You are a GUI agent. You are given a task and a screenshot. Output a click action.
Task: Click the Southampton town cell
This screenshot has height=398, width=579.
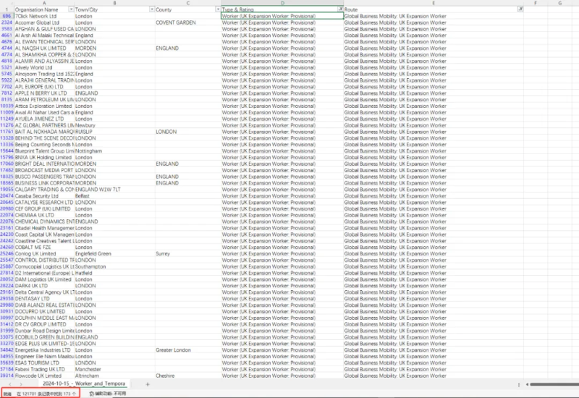(114, 266)
